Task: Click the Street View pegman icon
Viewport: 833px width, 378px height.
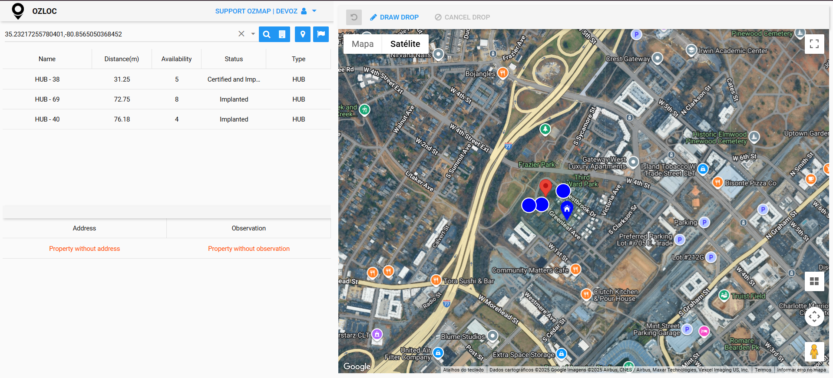Action: click(x=814, y=352)
